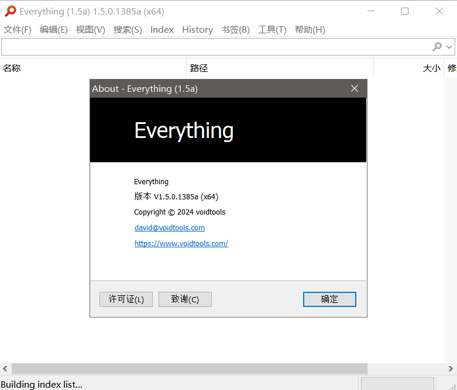
Task: Confirm the About dialog with 确定
Action: coord(329,299)
